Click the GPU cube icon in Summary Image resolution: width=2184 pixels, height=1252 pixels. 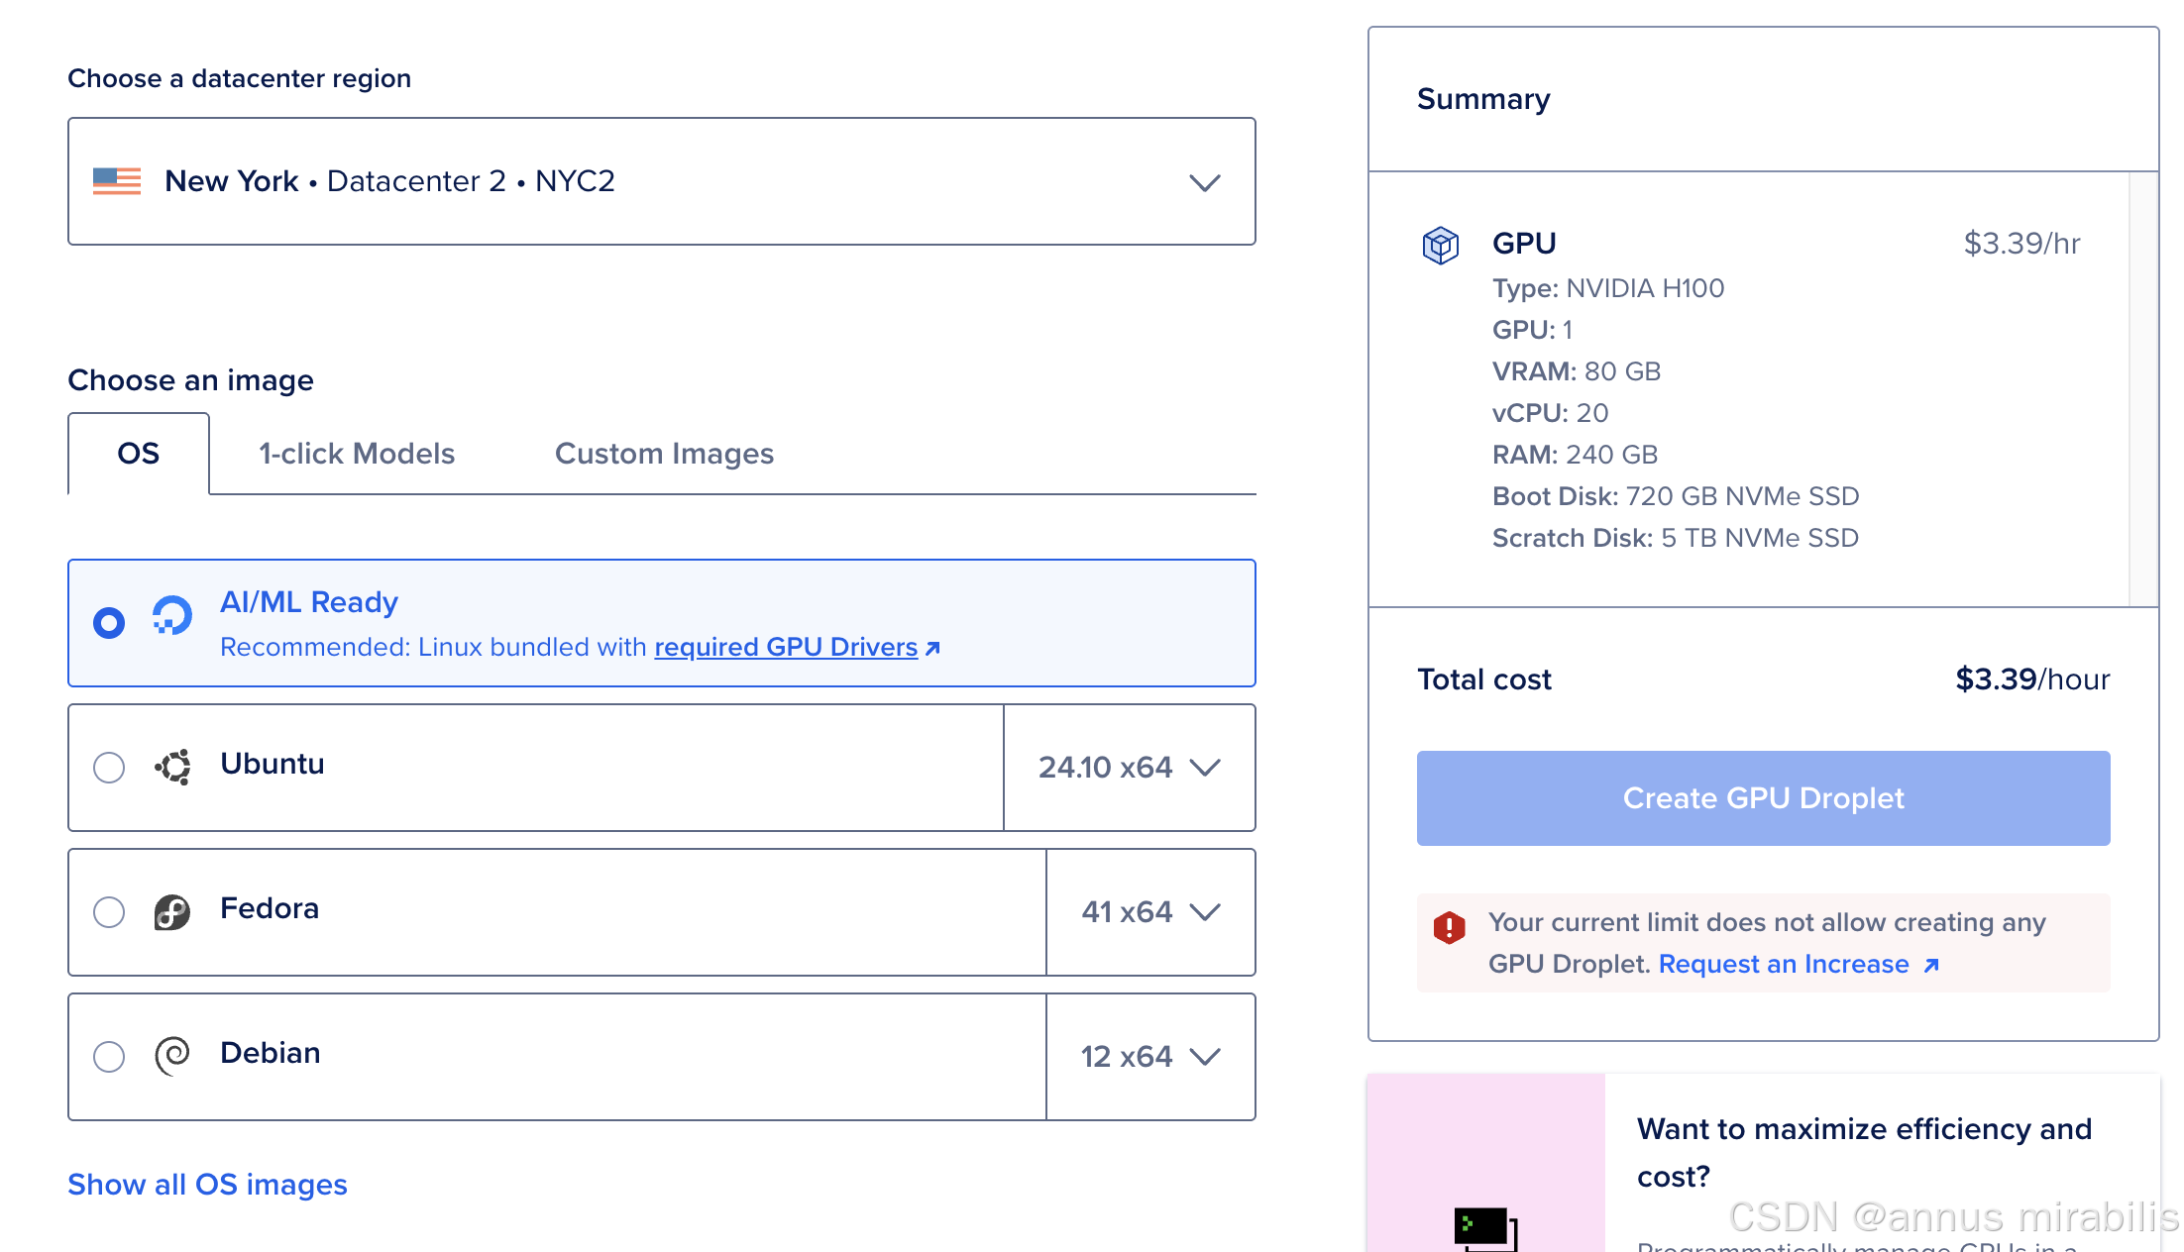coord(1440,245)
